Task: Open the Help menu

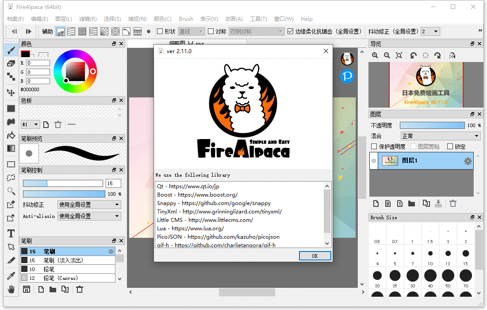Action: pyautogui.click(x=307, y=19)
